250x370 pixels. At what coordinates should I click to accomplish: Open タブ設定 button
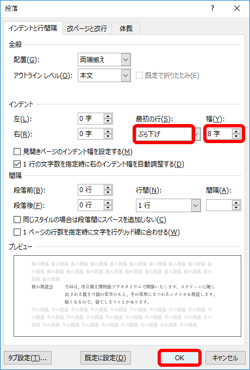(28, 357)
